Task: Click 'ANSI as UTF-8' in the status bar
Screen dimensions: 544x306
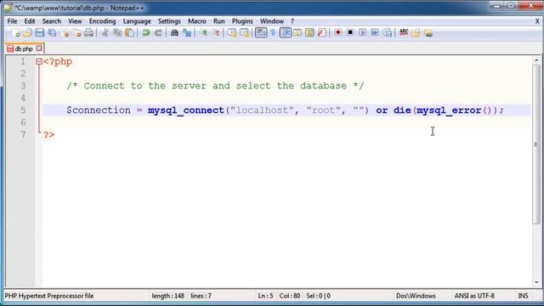Action: tap(474, 296)
